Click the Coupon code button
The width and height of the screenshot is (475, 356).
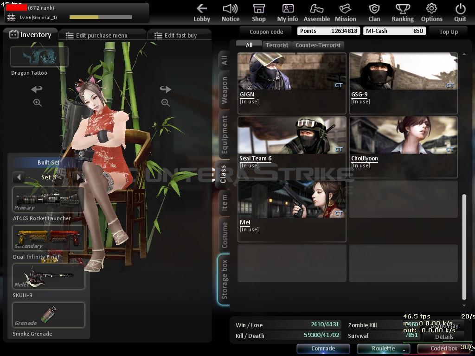266,32
